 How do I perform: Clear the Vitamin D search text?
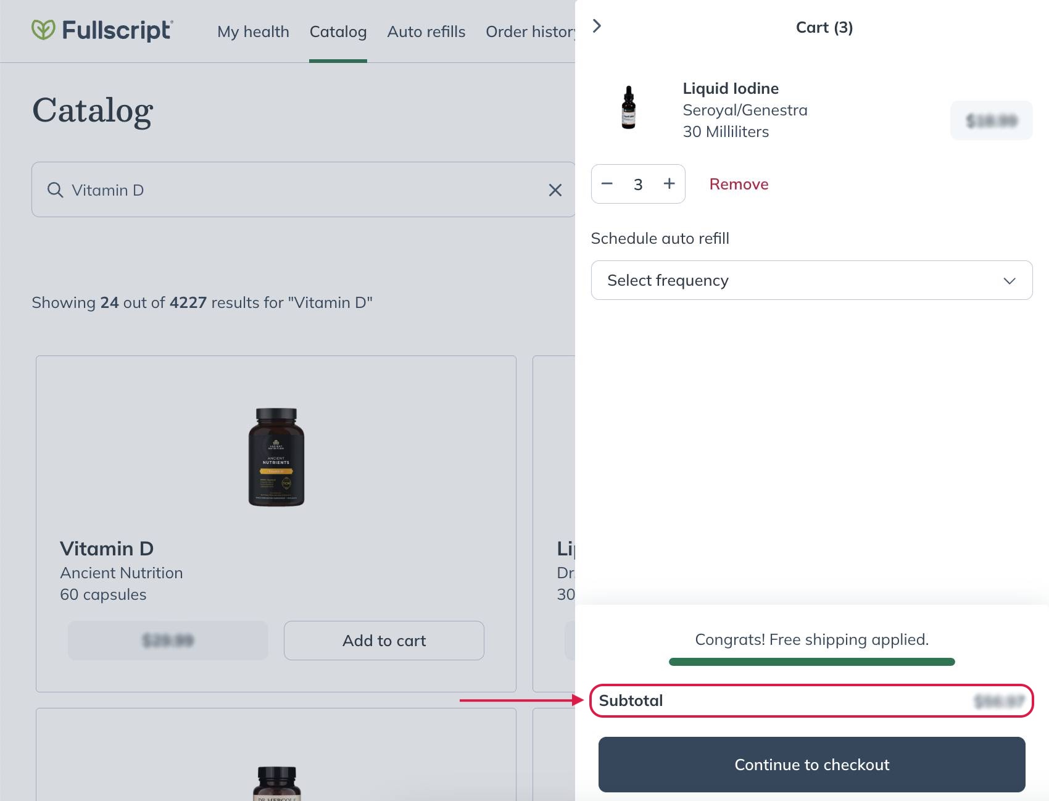point(555,190)
